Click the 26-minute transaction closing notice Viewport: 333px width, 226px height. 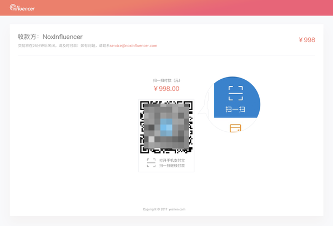click(64, 45)
